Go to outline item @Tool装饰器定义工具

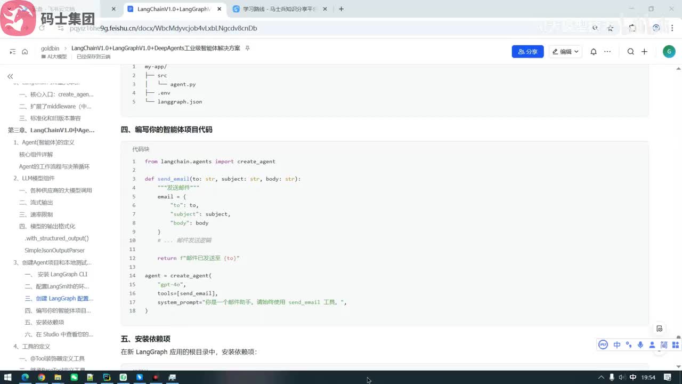[52, 358]
